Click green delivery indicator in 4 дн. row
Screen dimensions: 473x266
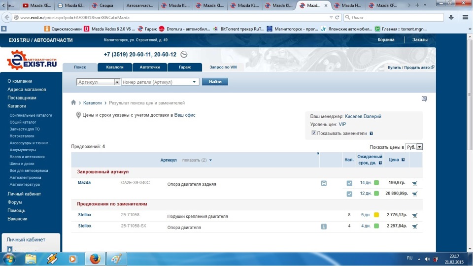coord(376,226)
